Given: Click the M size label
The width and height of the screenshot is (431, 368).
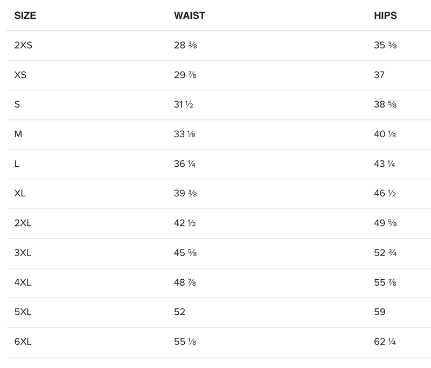Looking at the screenshot, I should point(18,134).
